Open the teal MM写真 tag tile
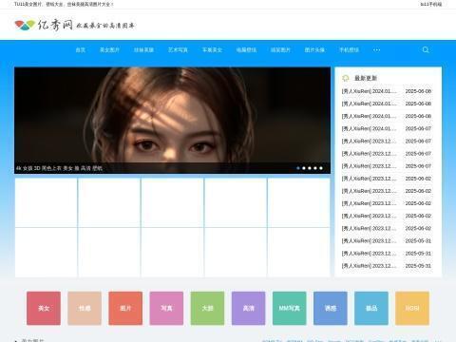Screen dimensions: 456x342 point(290,308)
